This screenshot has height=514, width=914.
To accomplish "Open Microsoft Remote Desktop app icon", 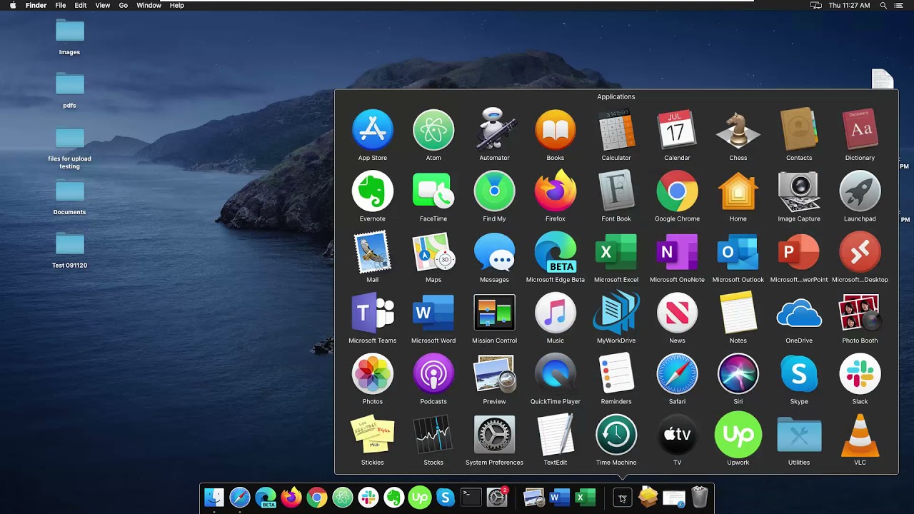I will 860,252.
